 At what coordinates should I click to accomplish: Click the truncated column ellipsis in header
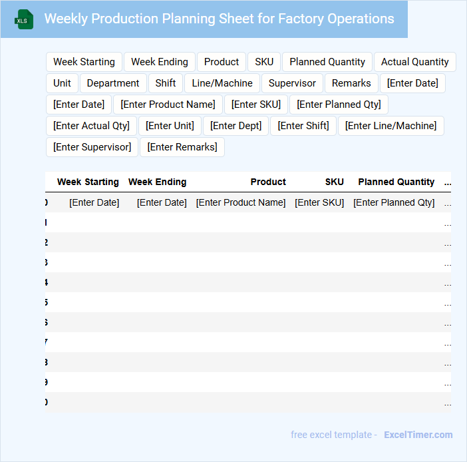pyautogui.click(x=448, y=182)
